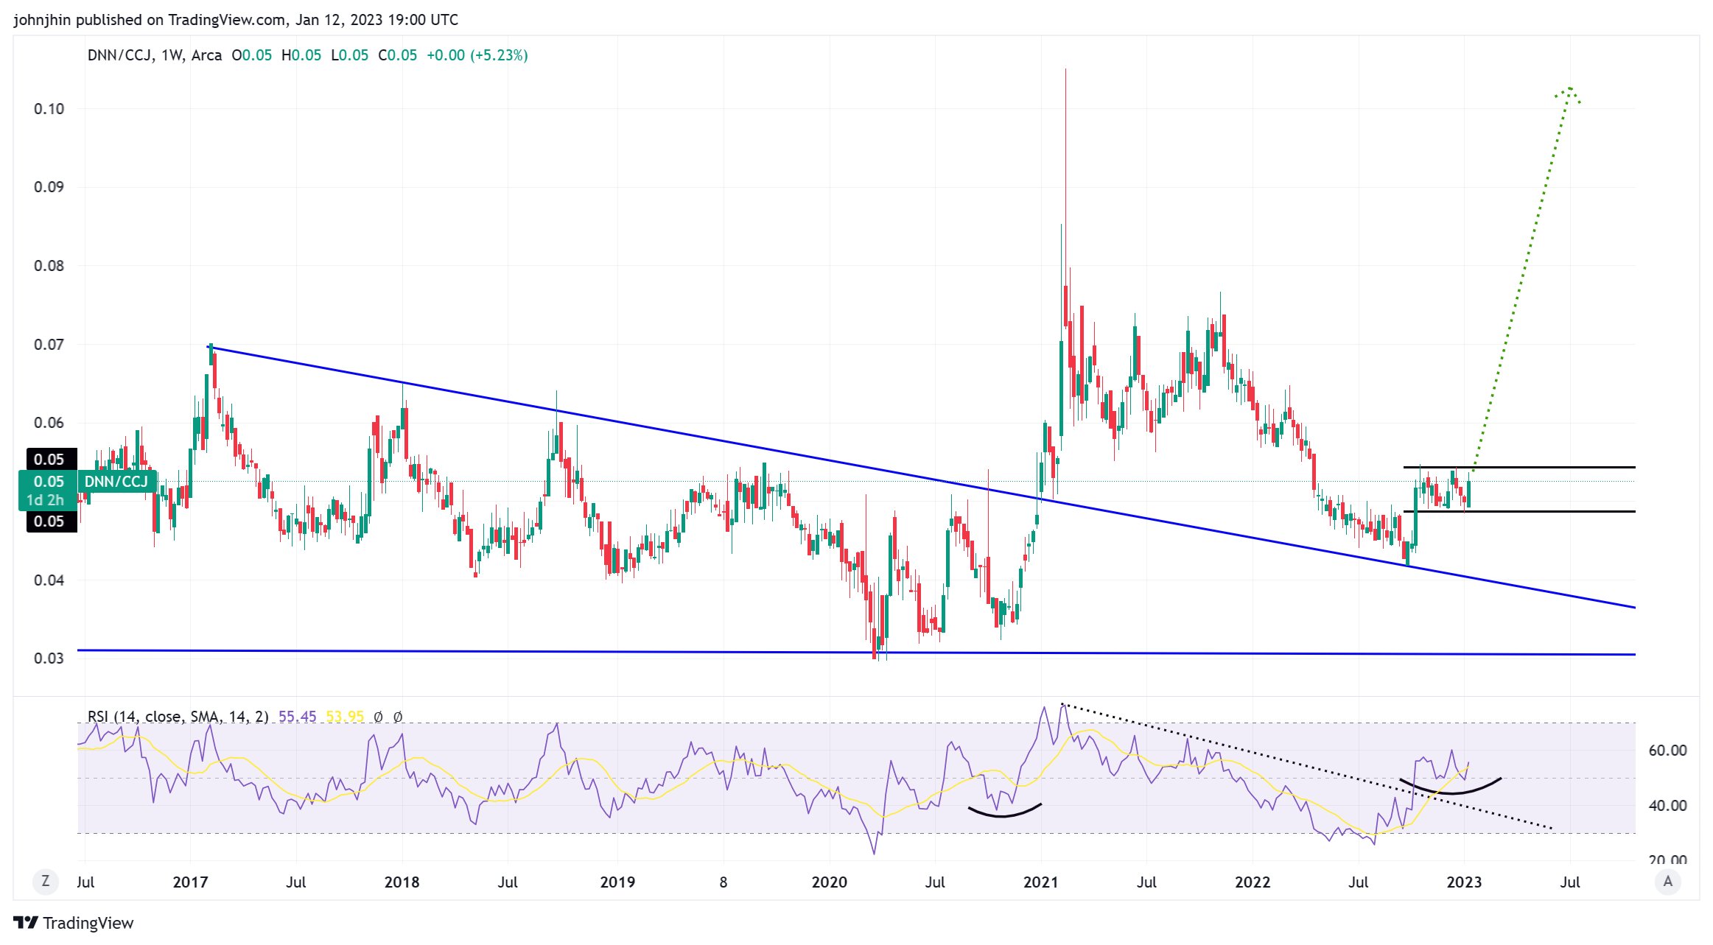Click the 0.10 price axis label
The height and width of the screenshot is (945, 1713).
pyautogui.click(x=49, y=109)
